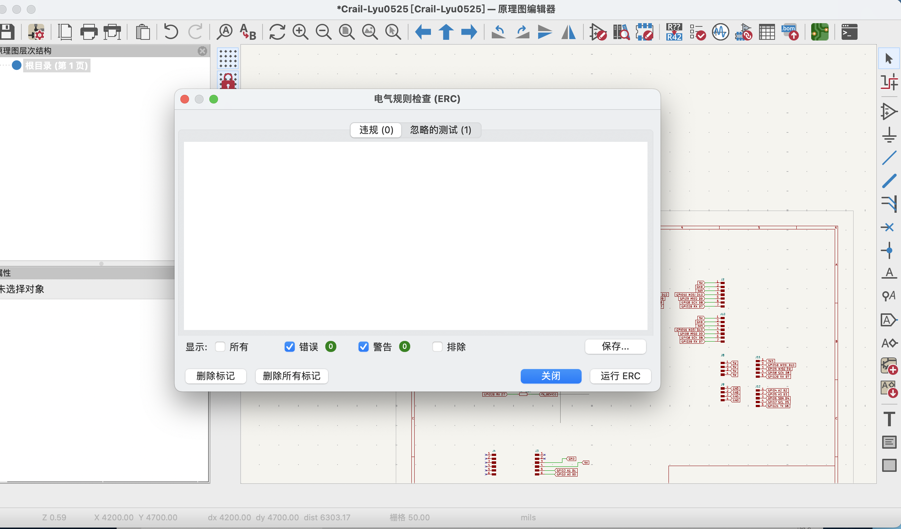Viewport: 901px width, 529px height.
Task: Click 删除所有标记 button
Action: click(292, 376)
